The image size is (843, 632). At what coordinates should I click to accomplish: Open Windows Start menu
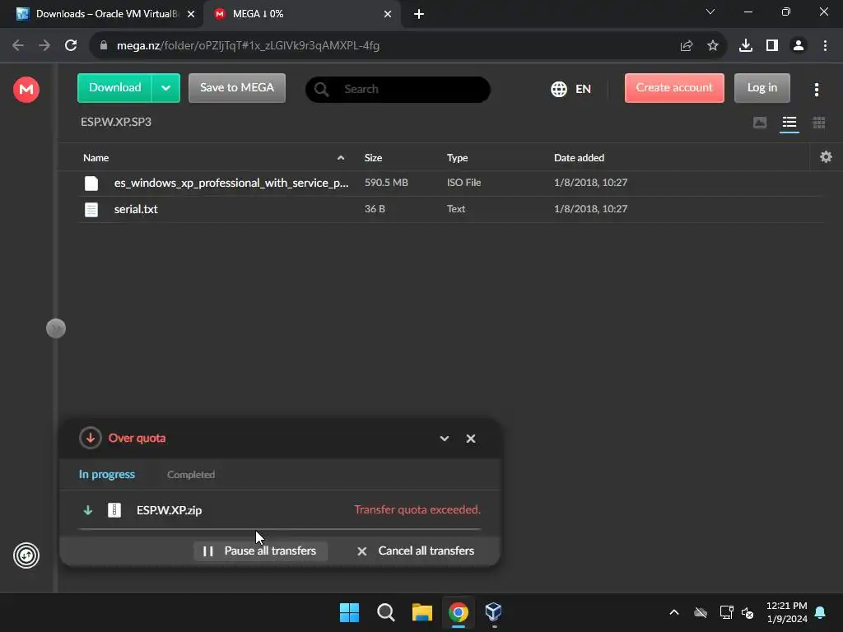coord(349,612)
